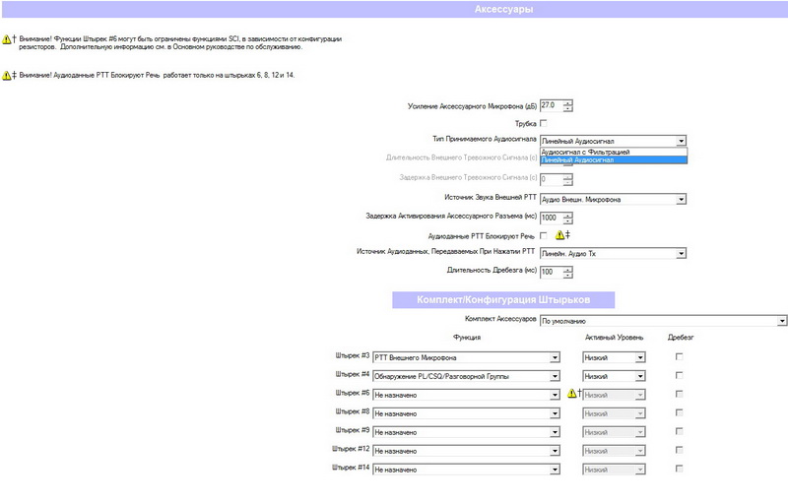Enable Аудиоданные PTT Блокируют Речь checkbox
Screen dimensions: 788x503
(x=544, y=235)
